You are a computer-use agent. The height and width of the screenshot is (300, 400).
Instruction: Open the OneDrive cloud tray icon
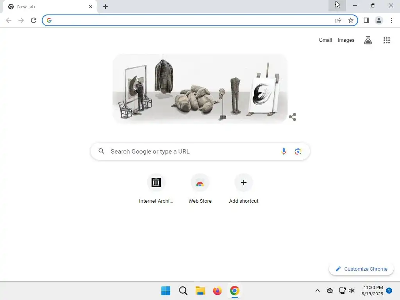330,291
